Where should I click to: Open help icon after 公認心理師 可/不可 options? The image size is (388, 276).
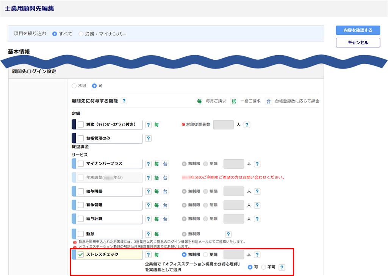point(282,267)
